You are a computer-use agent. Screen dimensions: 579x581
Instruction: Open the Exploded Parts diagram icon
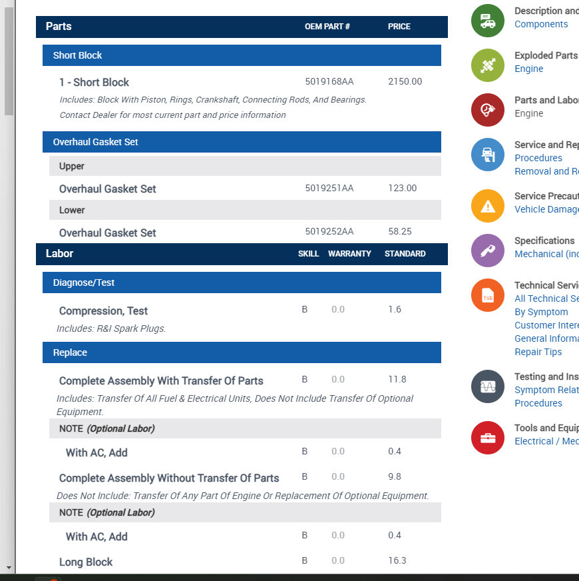coord(488,65)
